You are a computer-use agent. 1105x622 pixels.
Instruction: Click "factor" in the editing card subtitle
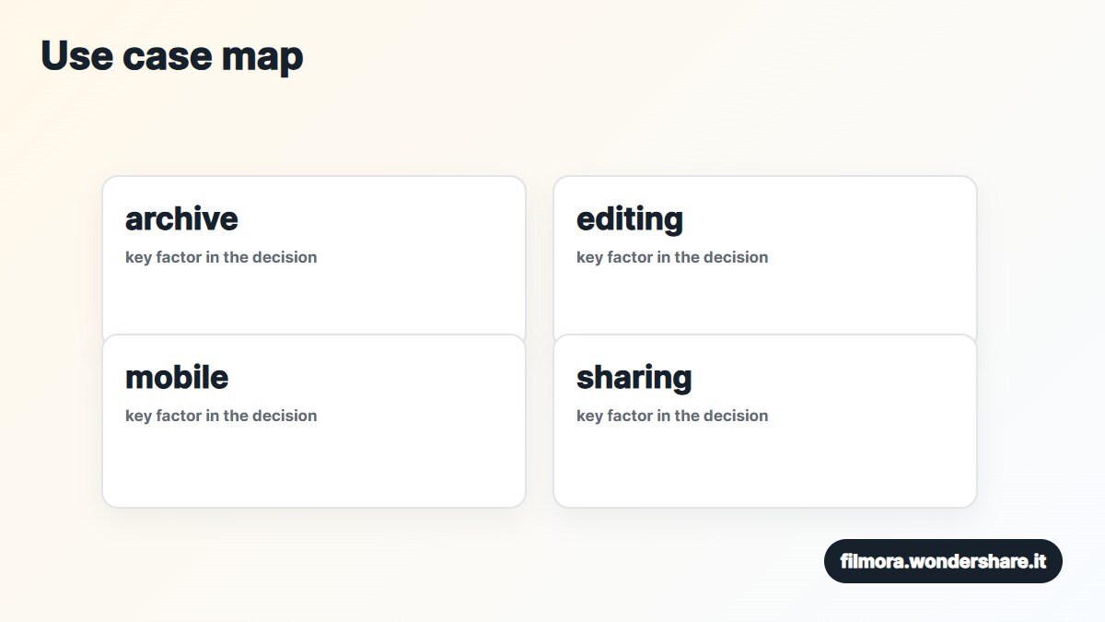[630, 257]
